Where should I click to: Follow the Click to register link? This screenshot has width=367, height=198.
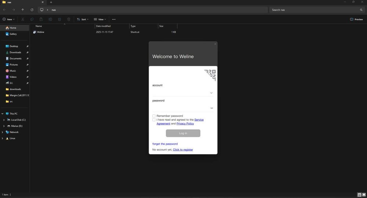pos(183,150)
